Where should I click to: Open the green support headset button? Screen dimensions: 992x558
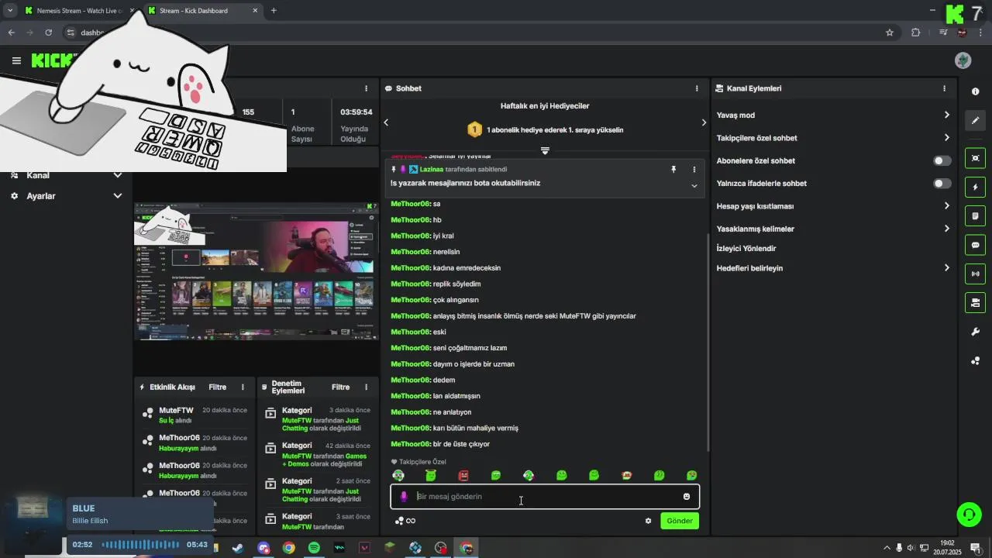(x=968, y=514)
